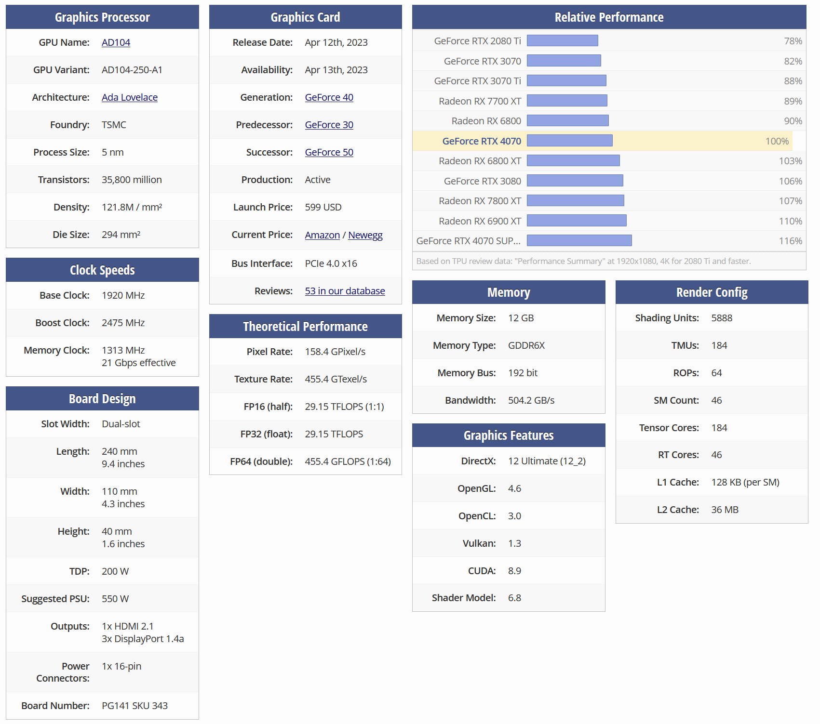
Task: Open the AD104 GPU name link
Action: click(x=116, y=42)
